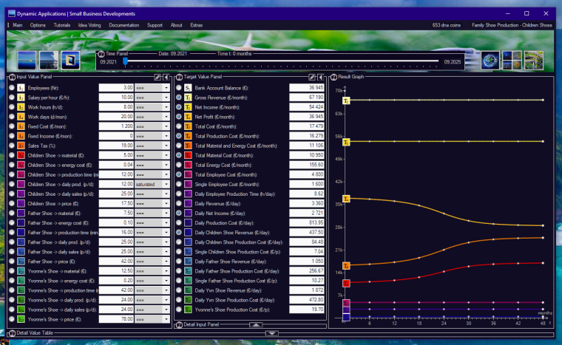Viewport: 562px width, 345px height.
Task: Click the pencil edit icon in Input Value Panel
Action: tap(157, 76)
